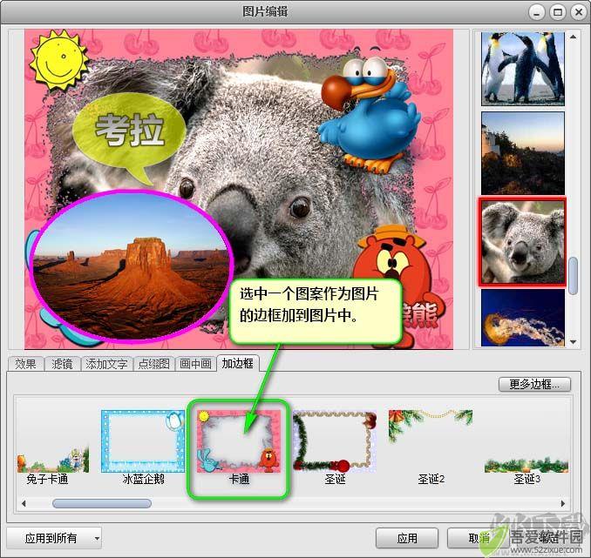Click the frame list right scroll arrow

[x=563, y=503]
